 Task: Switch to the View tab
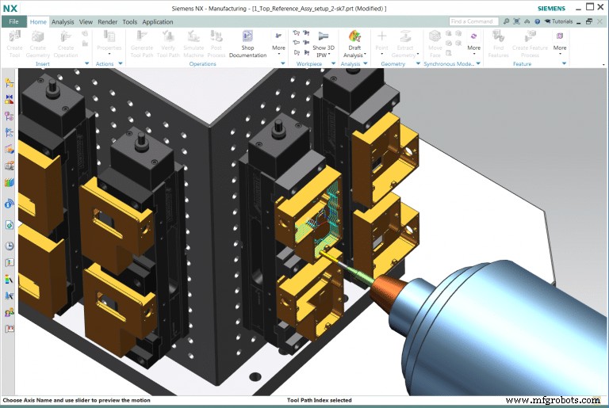pyautogui.click(x=86, y=22)
